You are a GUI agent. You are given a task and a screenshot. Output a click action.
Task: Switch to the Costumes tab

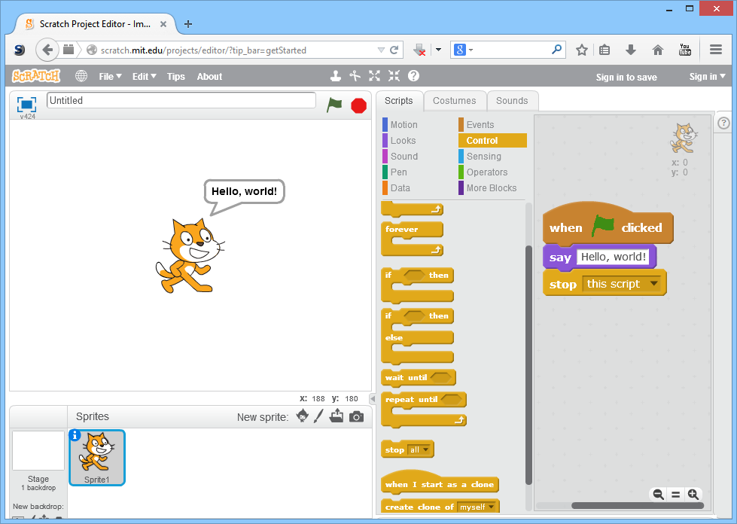[455, 100]
